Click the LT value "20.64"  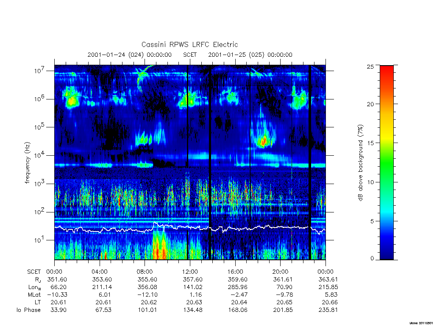click(x=239, y=302)
